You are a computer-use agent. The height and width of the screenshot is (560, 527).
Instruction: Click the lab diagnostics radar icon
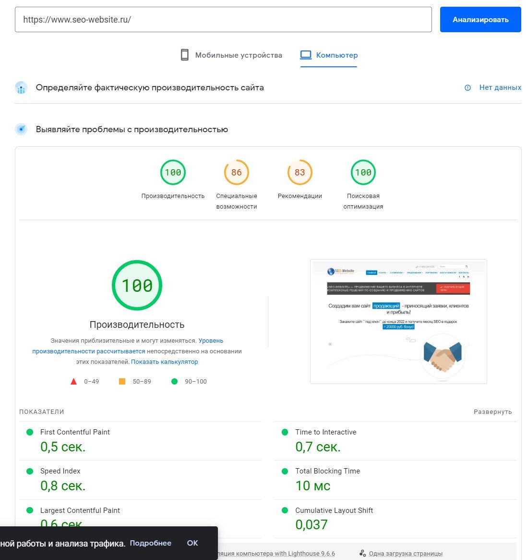pyautogui.click(x=21, y=129)
